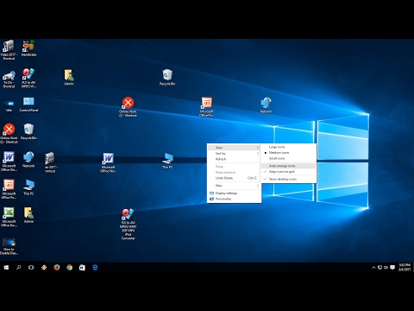Viewport: 414px width, 311px height.
Task: Choose Medium icons in the View submenu
Action: coord(288,153)
